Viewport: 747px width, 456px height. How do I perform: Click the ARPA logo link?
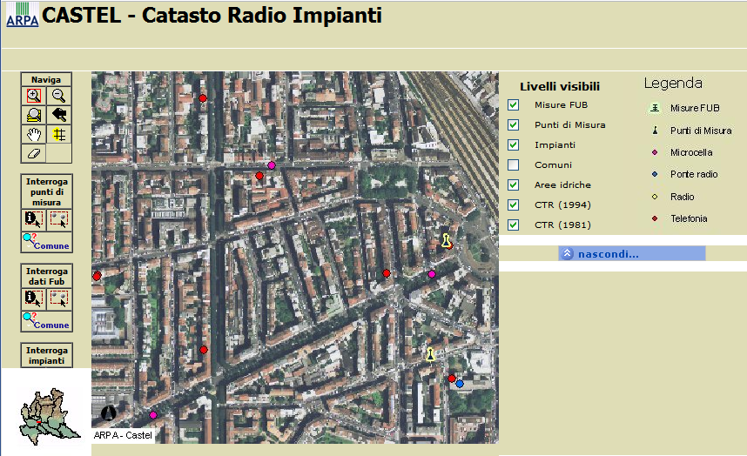coord(22,16)
